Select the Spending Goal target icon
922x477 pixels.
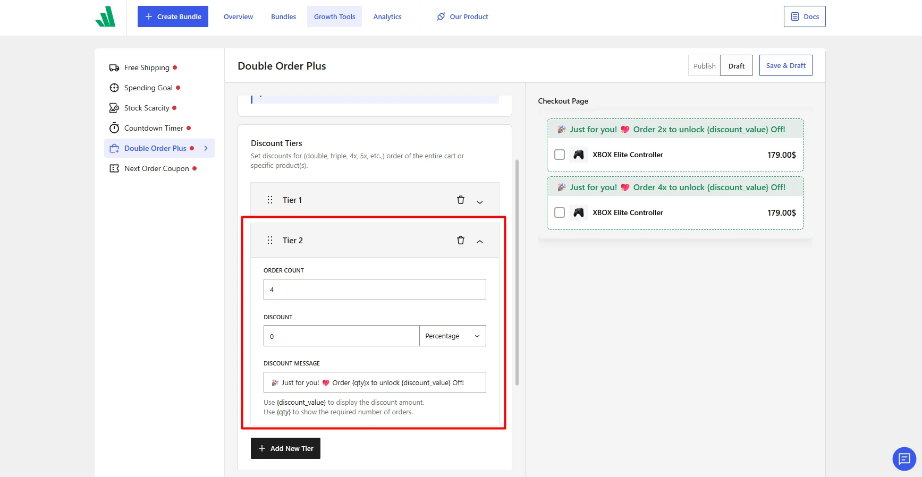(x=114, y=88)
